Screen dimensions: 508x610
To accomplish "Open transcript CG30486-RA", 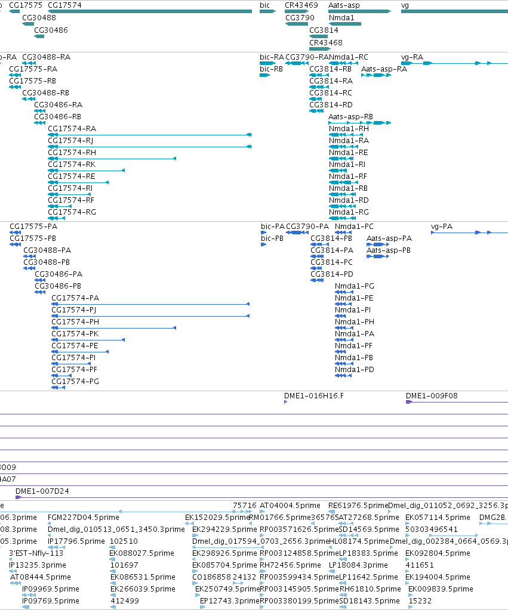I will pos(59,105).
